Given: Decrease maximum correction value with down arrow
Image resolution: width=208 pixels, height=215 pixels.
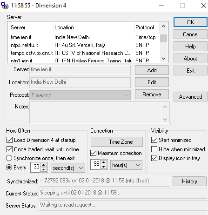Looking at the screenshot, I should tap(104, 167).
